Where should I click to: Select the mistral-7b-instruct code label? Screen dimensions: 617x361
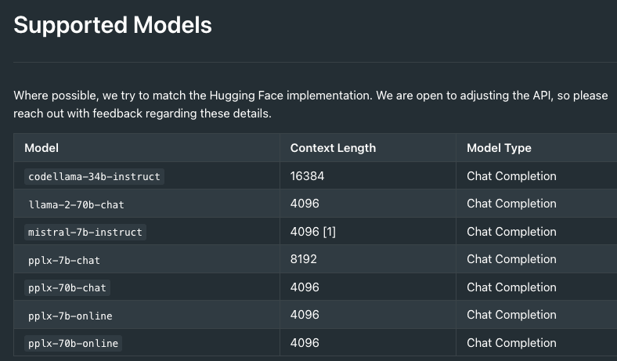coord(85,232)
